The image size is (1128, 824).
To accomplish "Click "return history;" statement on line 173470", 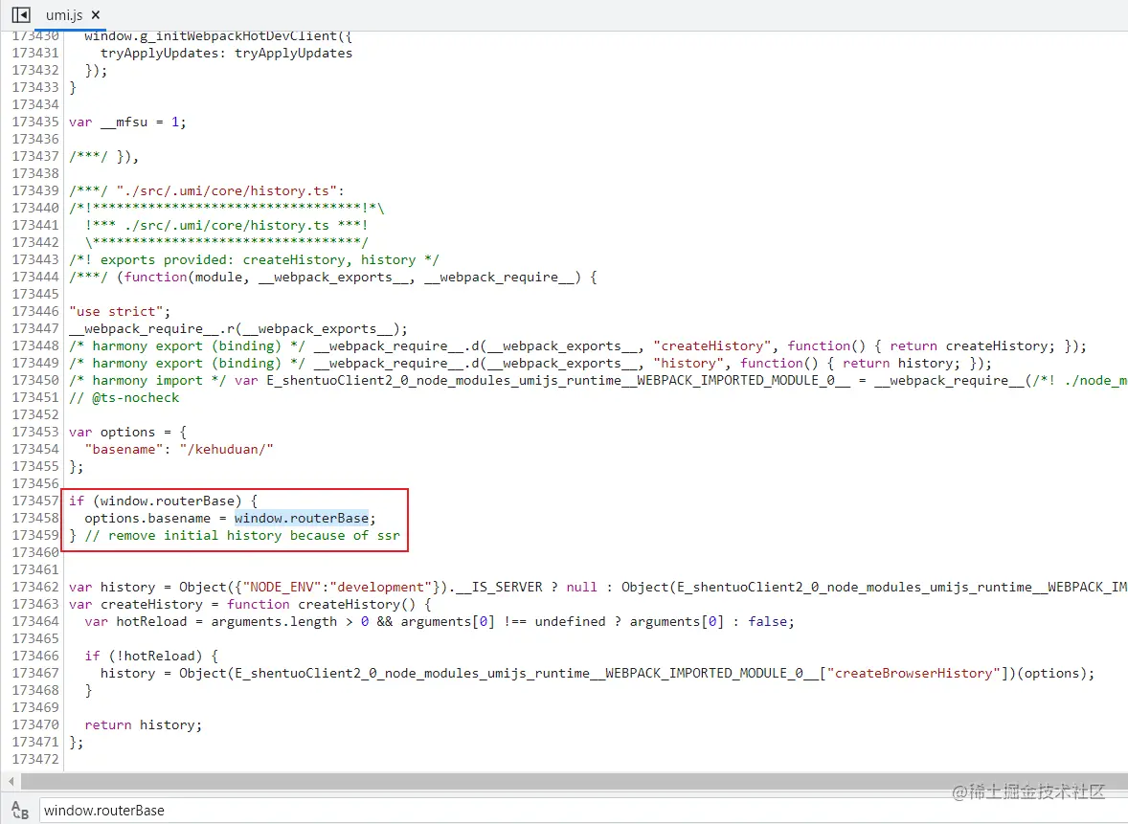I will point(144,724).
